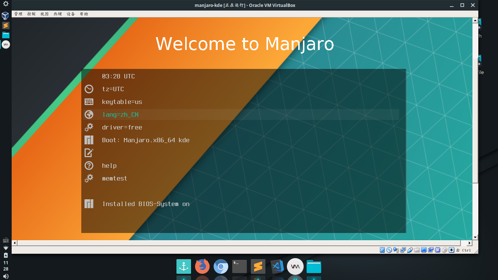This screenshot has height=280, width=498.
Task: Select the tz=UTC boot option
Action: click(x=241, y=89)
